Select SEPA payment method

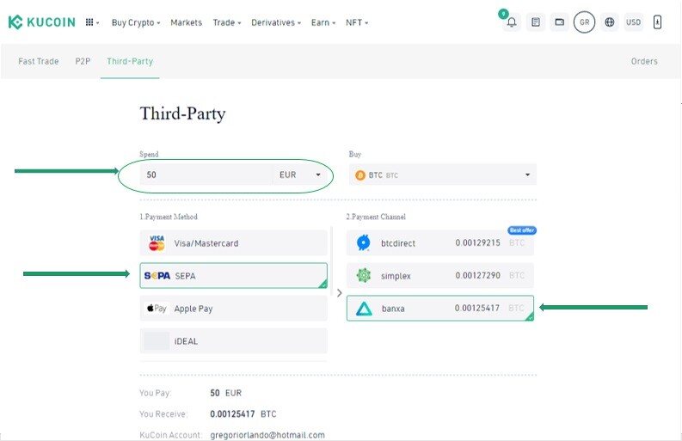point(233,275)
